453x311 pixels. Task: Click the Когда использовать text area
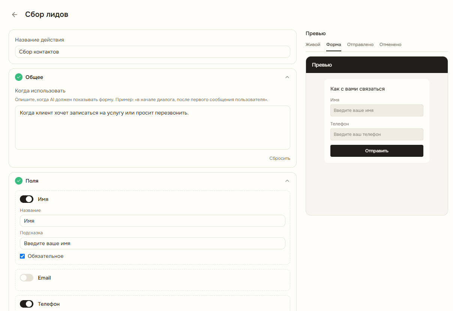pos(153,128)
